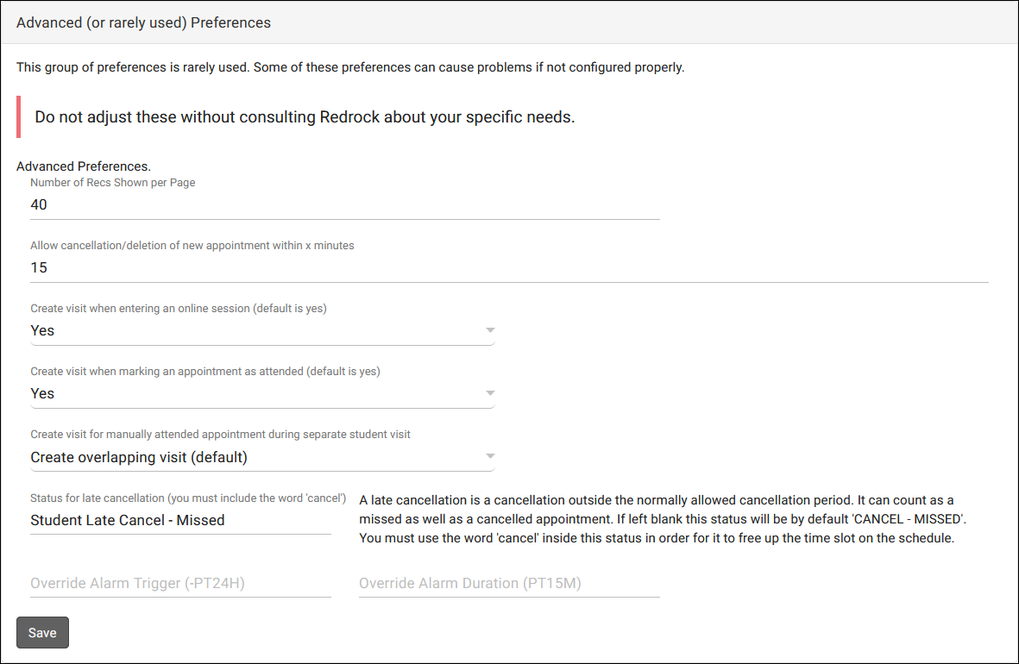Click the online session dropdown arrow icon
Screen dimensions: 1019x664
[x=490, y=330]
